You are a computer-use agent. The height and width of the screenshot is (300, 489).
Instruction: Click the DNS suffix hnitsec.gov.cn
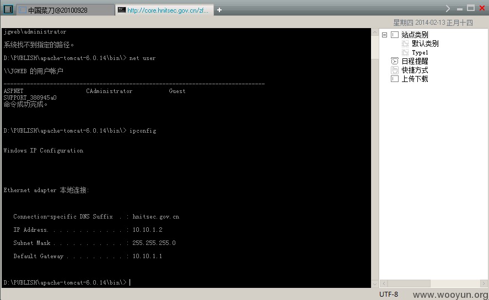click(155, 216)
